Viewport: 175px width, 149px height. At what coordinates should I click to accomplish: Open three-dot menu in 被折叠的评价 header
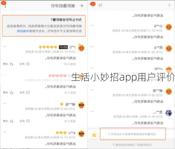pyautogui.click(x=5, y=6)
